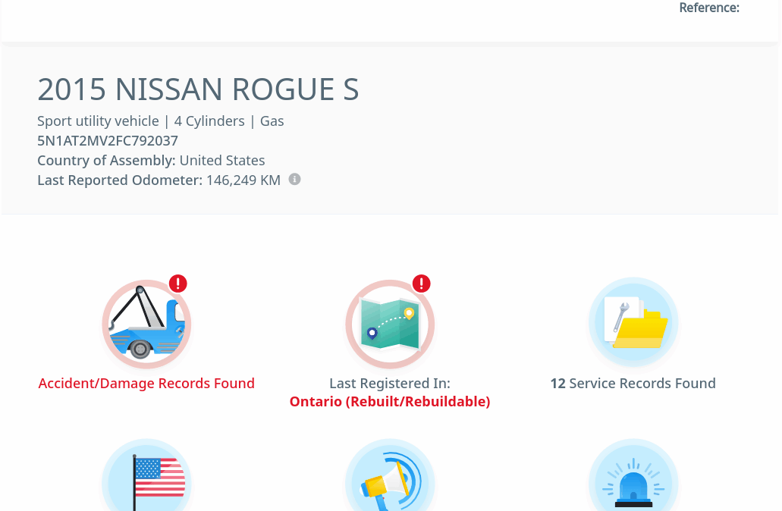This screenshot has width=782, height=511.
Task: Click Last Reported Odometer 146,249 KM
Action: pyautogui.click(x=159, y=180)
